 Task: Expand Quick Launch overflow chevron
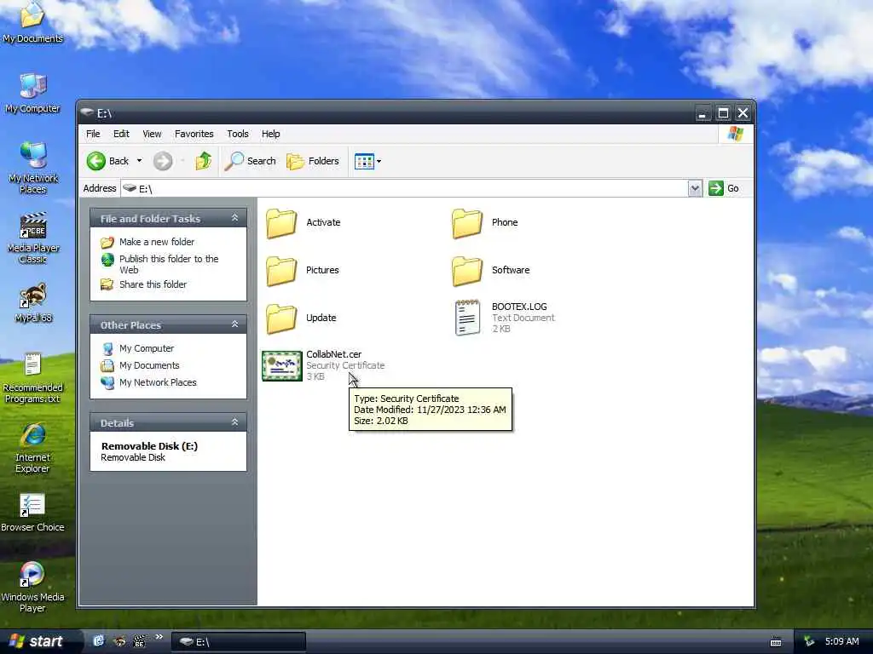click(x=159, y=637)
